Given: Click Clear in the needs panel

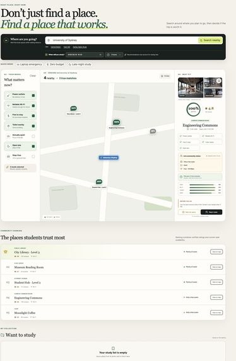Looking at the screenshot, I should point(33,76).
